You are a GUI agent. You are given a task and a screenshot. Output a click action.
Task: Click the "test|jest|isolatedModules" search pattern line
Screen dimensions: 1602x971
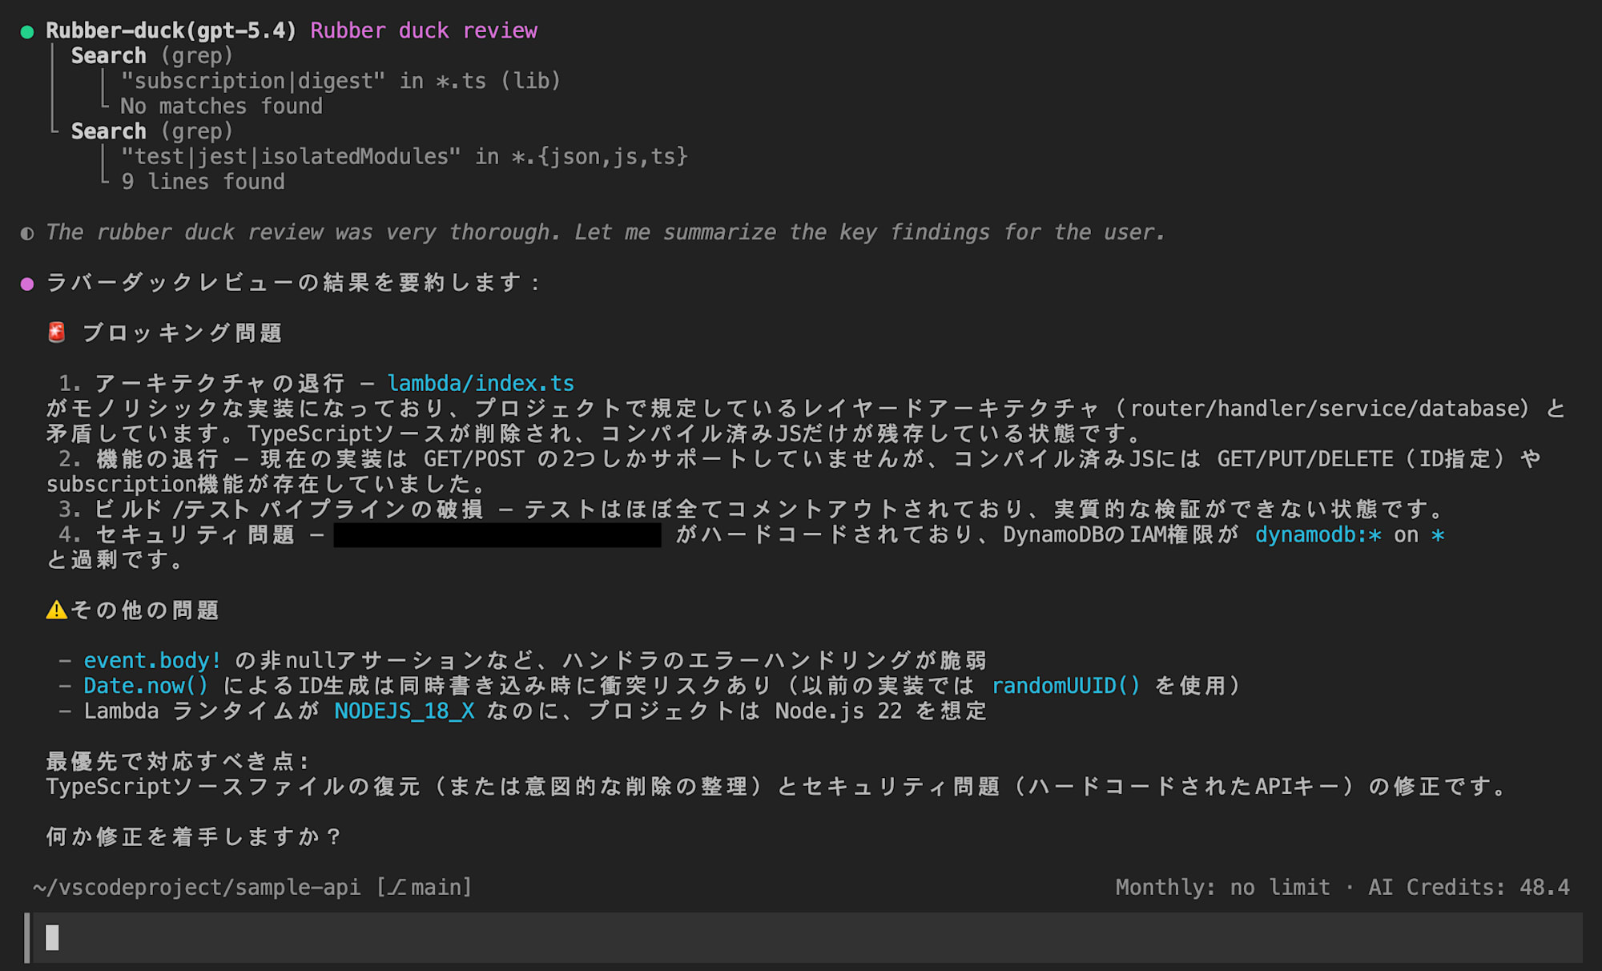[x=405, y=156]
